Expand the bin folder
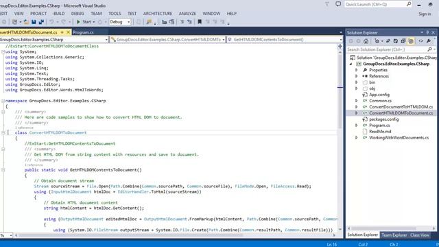 [357, 82]
